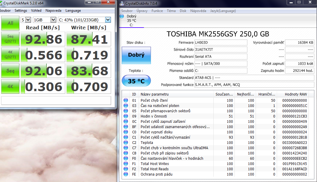
Task: Open drive selection dropdown C: 43%
Action: point(85,20)
